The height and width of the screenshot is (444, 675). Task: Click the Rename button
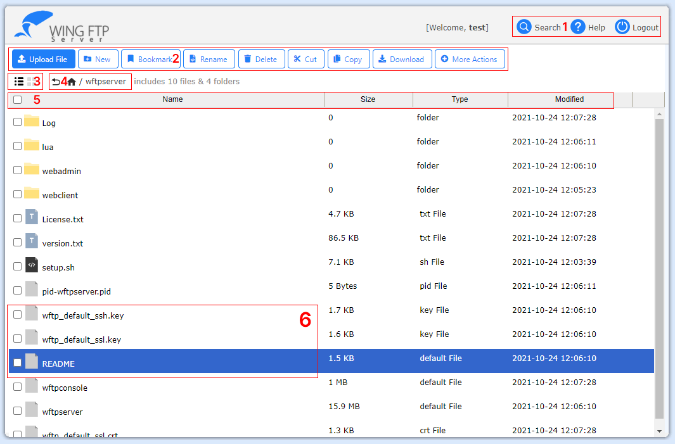coord(209,59)
